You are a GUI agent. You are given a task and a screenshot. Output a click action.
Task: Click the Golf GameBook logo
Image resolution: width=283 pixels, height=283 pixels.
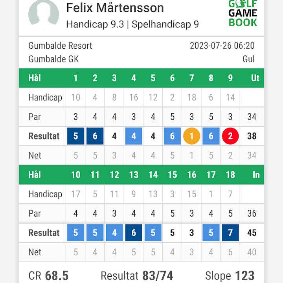tap(243, 13)
